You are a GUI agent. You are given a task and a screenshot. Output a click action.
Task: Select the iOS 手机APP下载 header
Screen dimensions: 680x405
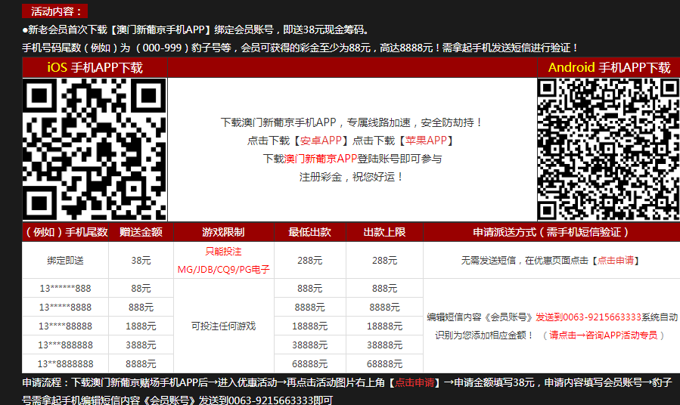(95, 67)
